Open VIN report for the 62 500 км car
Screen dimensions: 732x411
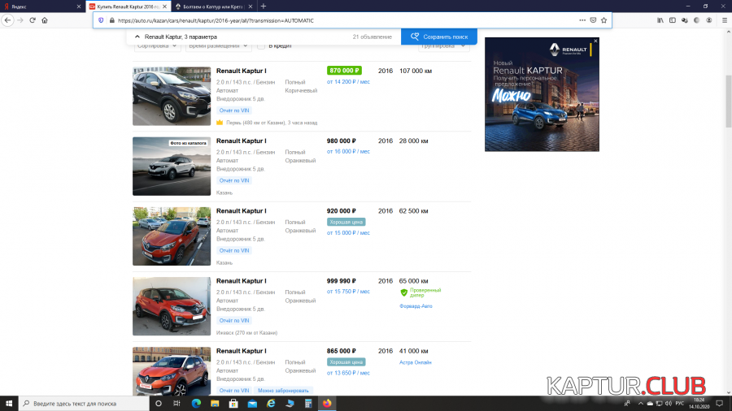234,250
